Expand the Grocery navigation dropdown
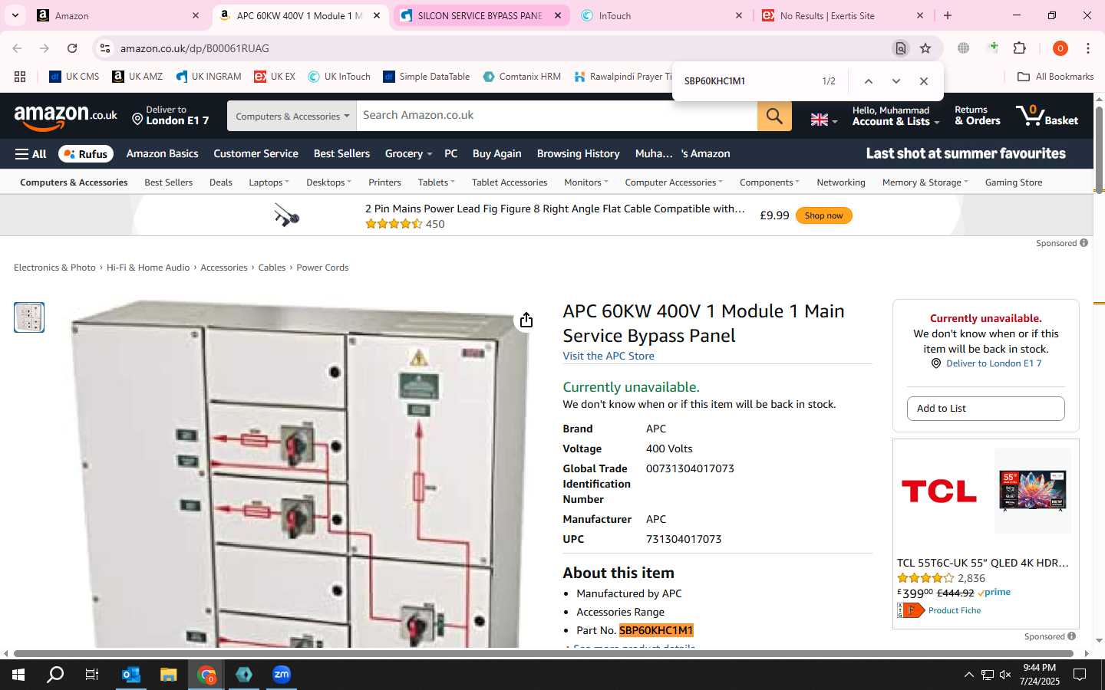The width and height of the screenshot is (1105, 690). 408,154
